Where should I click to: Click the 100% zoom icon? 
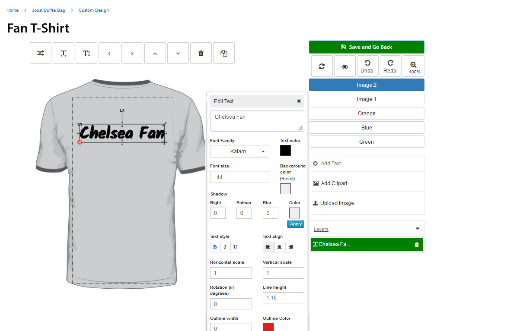pos(414,66)
